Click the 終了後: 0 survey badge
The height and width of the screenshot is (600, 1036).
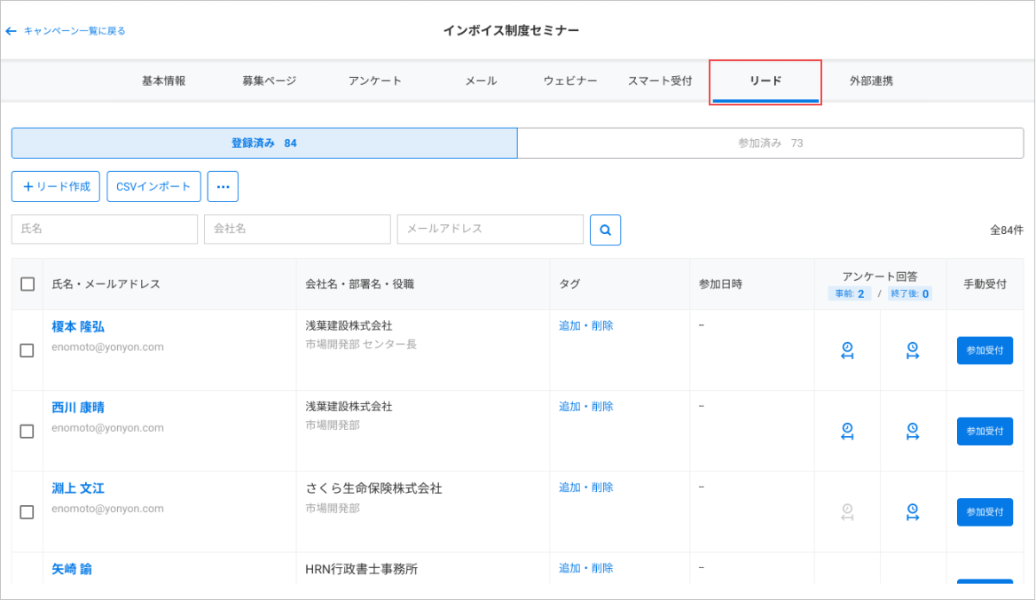[910, 293]
